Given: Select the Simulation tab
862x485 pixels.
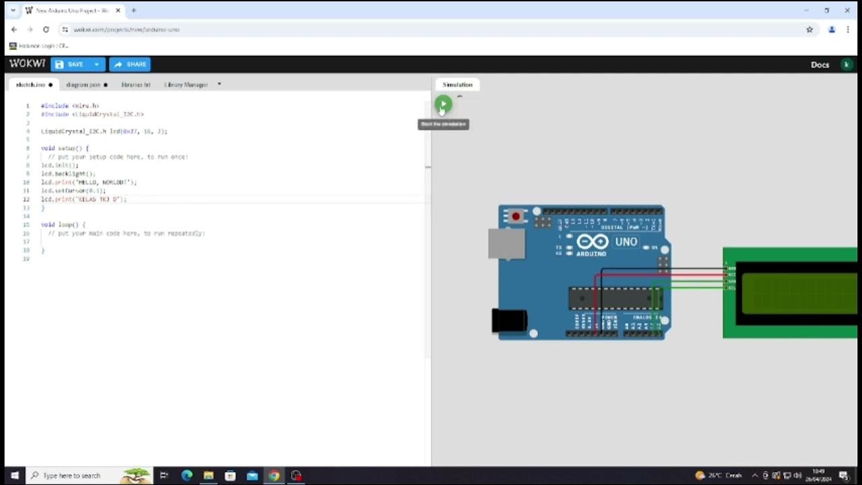Looking at the screenshot, I should point(457,85).
